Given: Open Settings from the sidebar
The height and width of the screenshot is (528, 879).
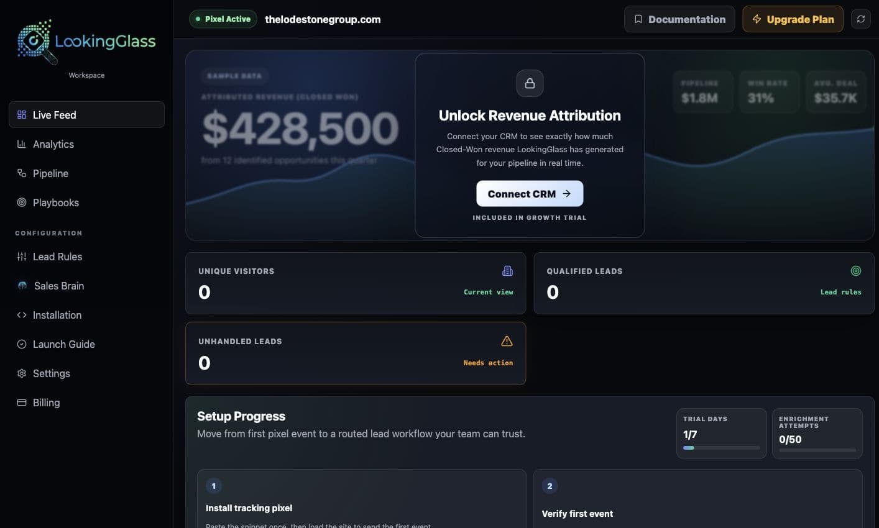Looking at the screenshot, I should click(86, 373).
